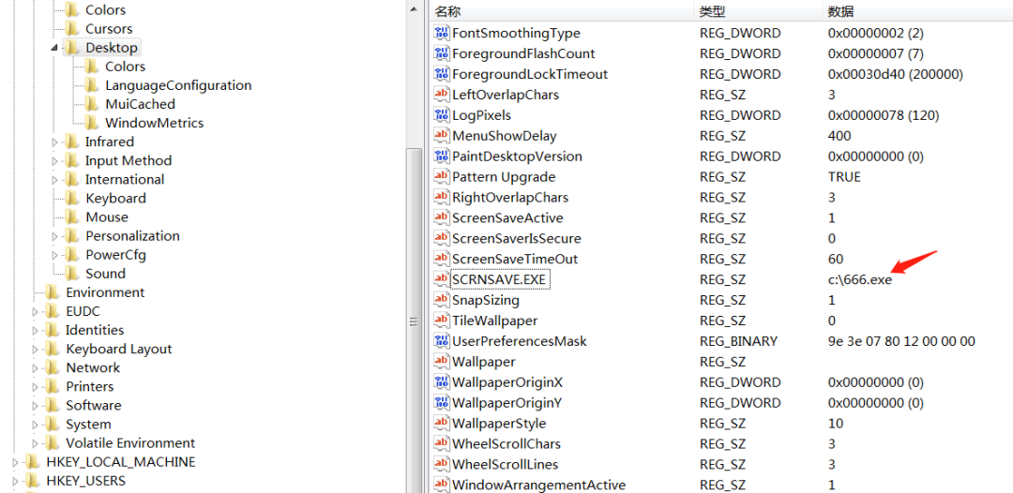
Task: Click the MenuShowDelay string icon
Action: 442,136
